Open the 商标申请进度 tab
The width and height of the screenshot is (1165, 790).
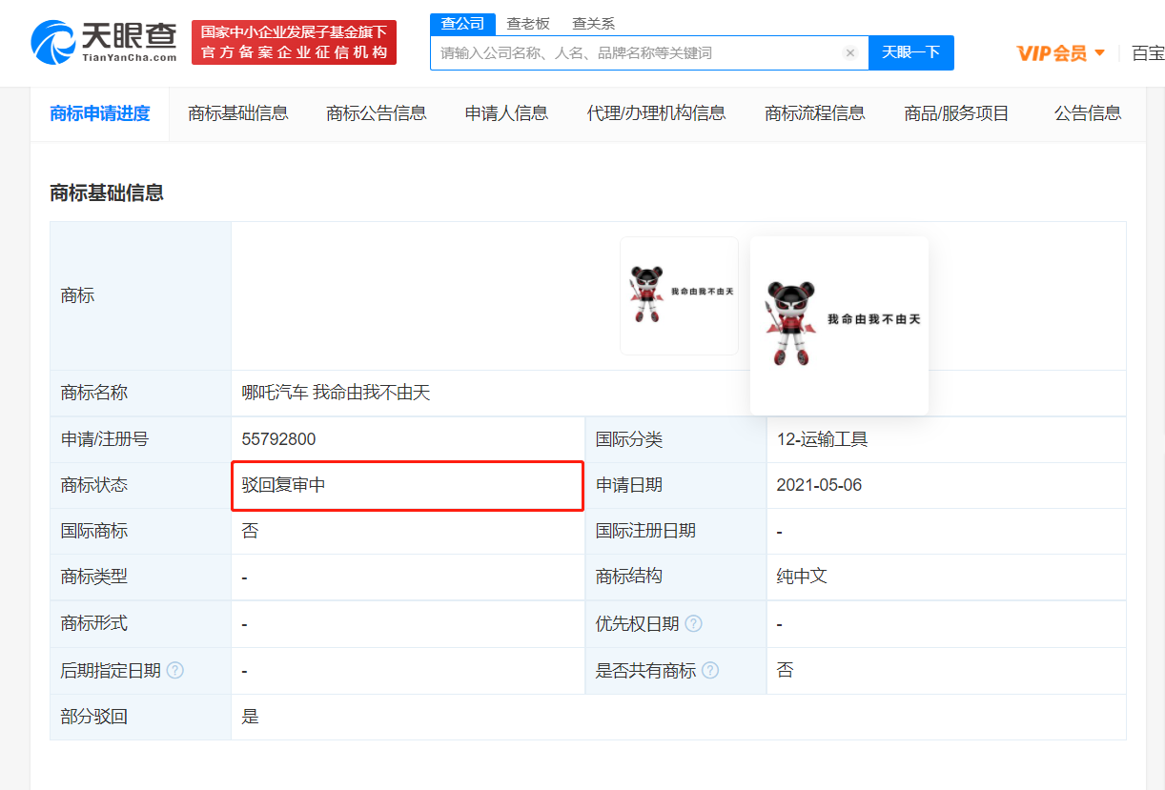(100, 113)
